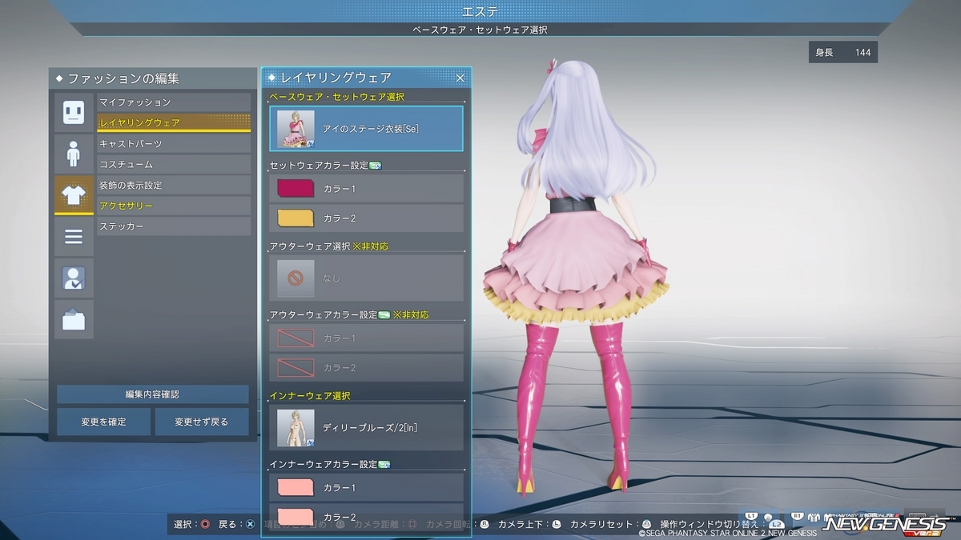Open コスチューム menu entry

pyautogui.click(x=174, y=165)
